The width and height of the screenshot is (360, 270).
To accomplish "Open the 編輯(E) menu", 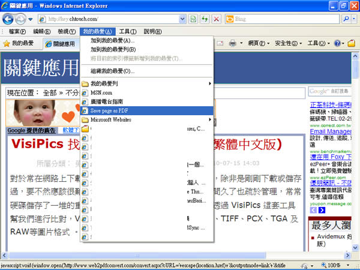I will [x=42, y=31].
